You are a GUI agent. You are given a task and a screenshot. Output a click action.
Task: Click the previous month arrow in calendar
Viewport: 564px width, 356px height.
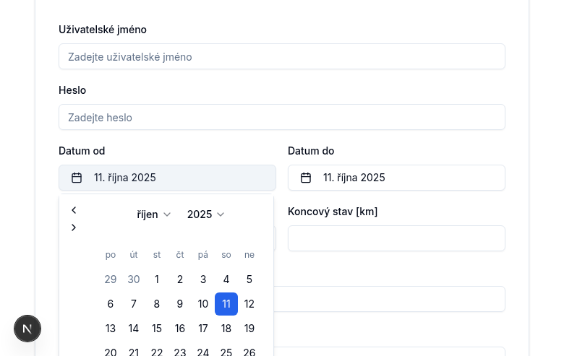tap(74, 210)
